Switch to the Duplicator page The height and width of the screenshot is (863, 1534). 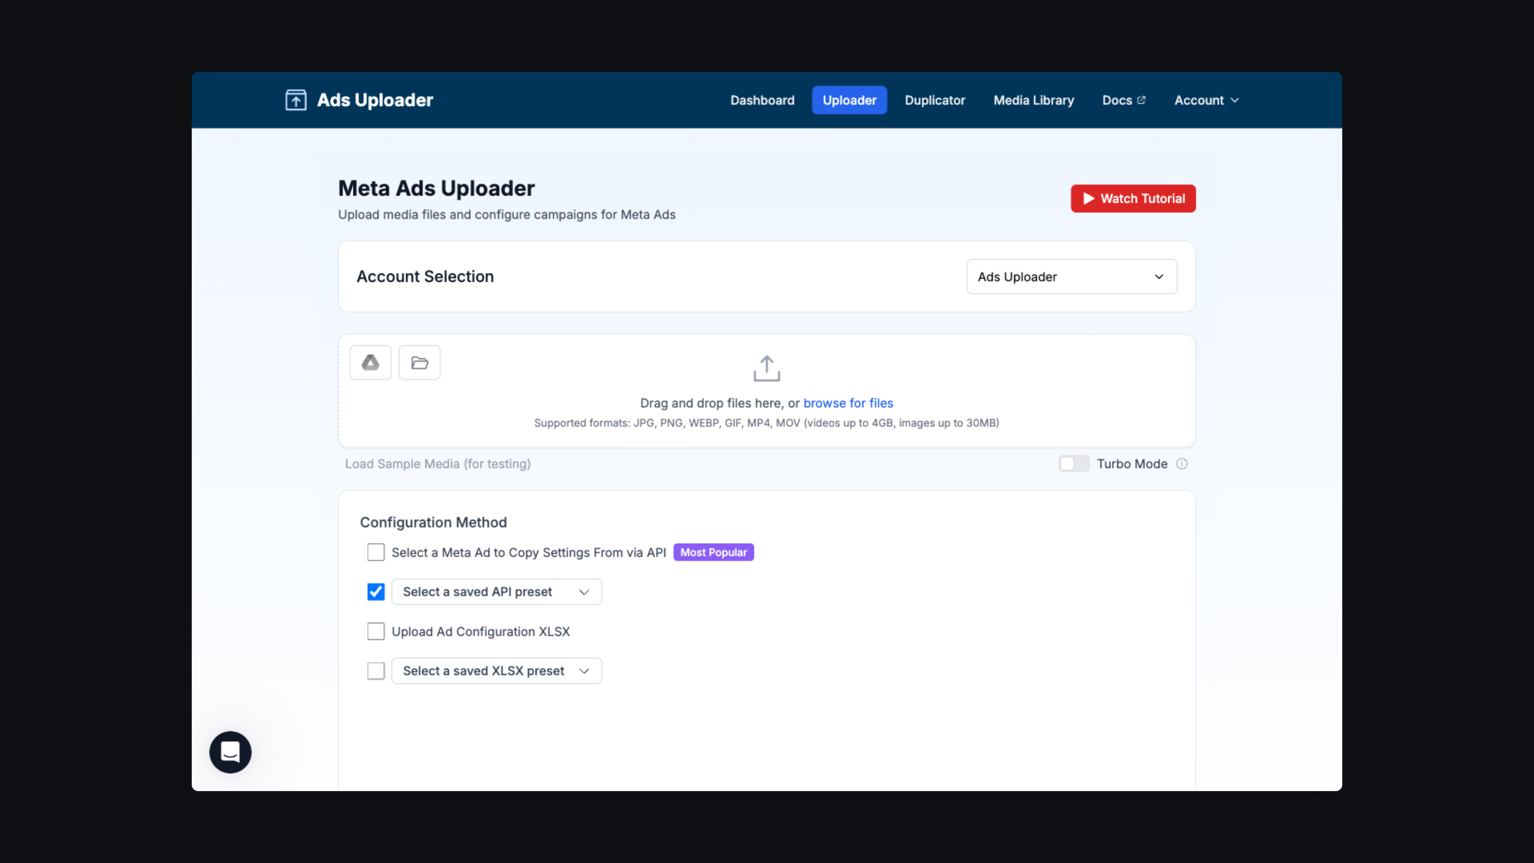[x=935, y=100]
